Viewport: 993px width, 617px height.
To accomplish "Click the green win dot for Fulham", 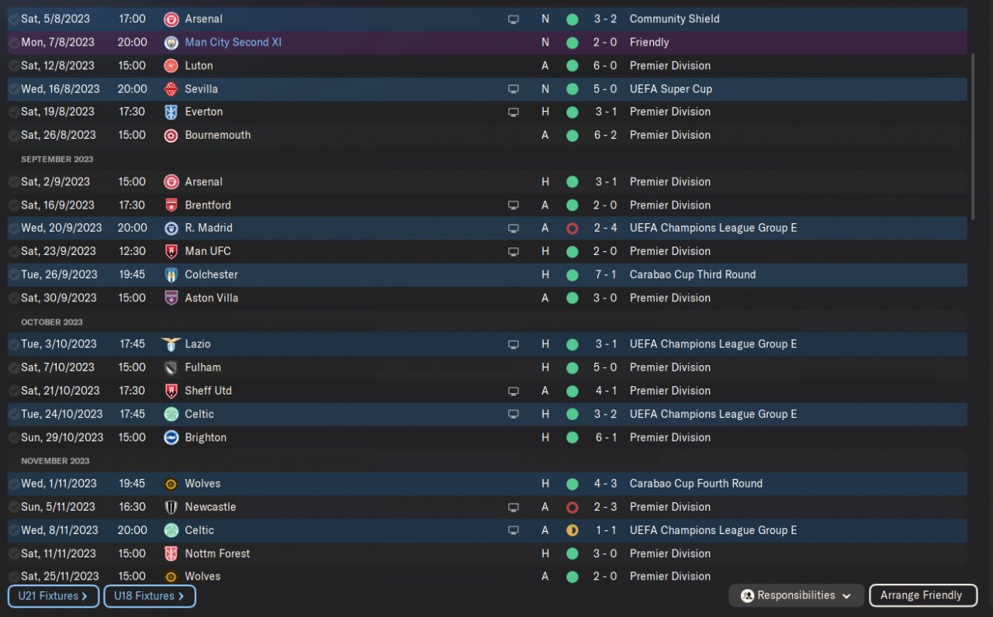I will point(573,367).
